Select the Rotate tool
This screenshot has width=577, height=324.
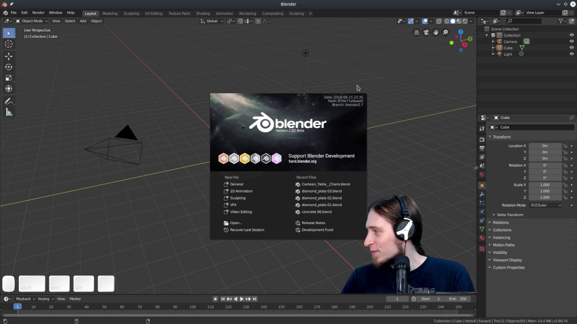[x=9, y=67]
